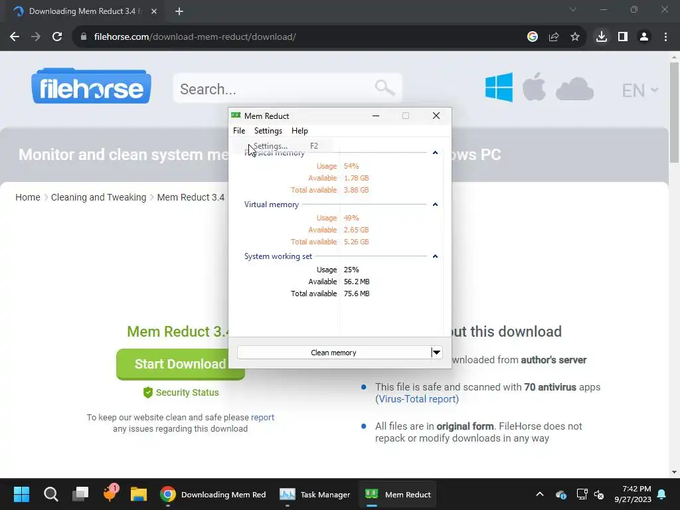Screen dimensions: 680x510
Task: Open Chrome downloads icon
Action: tap(602, 37)
